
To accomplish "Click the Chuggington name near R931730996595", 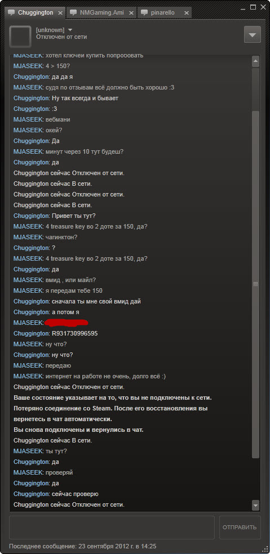I will 31,333.
